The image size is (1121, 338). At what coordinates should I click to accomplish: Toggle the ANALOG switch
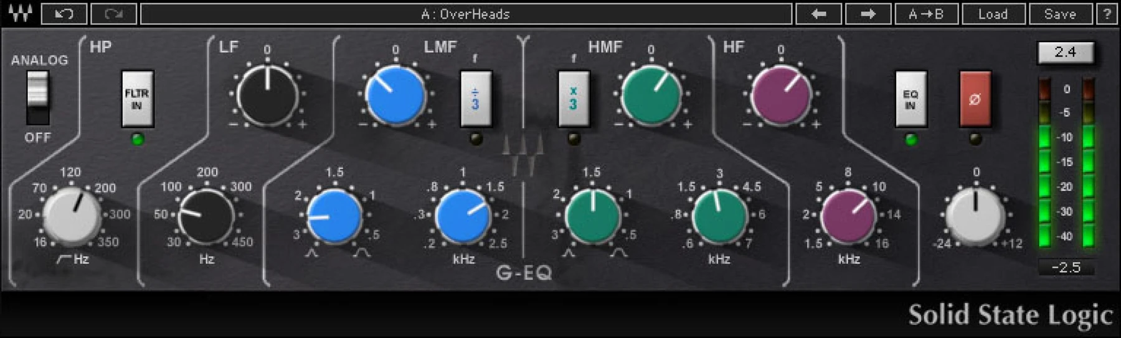pos(37,98)
